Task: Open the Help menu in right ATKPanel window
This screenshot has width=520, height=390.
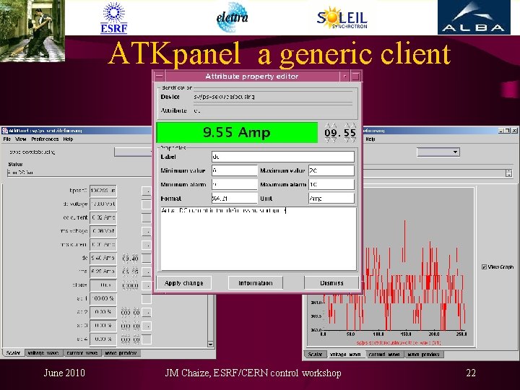Action: 370,139
